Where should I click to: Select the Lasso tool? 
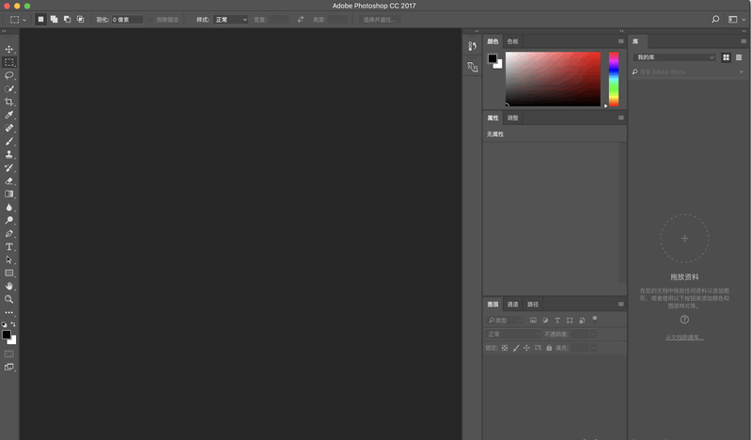point(9,75)
